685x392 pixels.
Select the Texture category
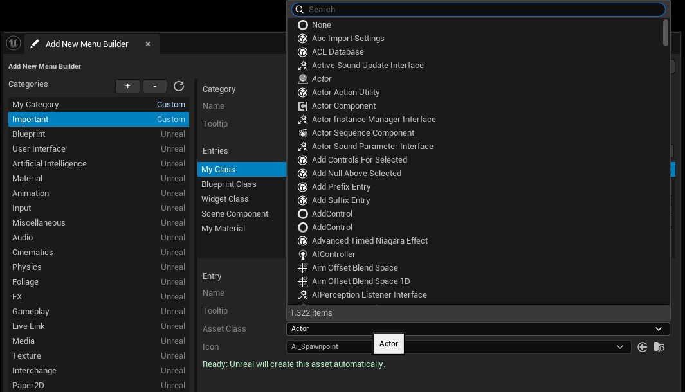(99, 356)
